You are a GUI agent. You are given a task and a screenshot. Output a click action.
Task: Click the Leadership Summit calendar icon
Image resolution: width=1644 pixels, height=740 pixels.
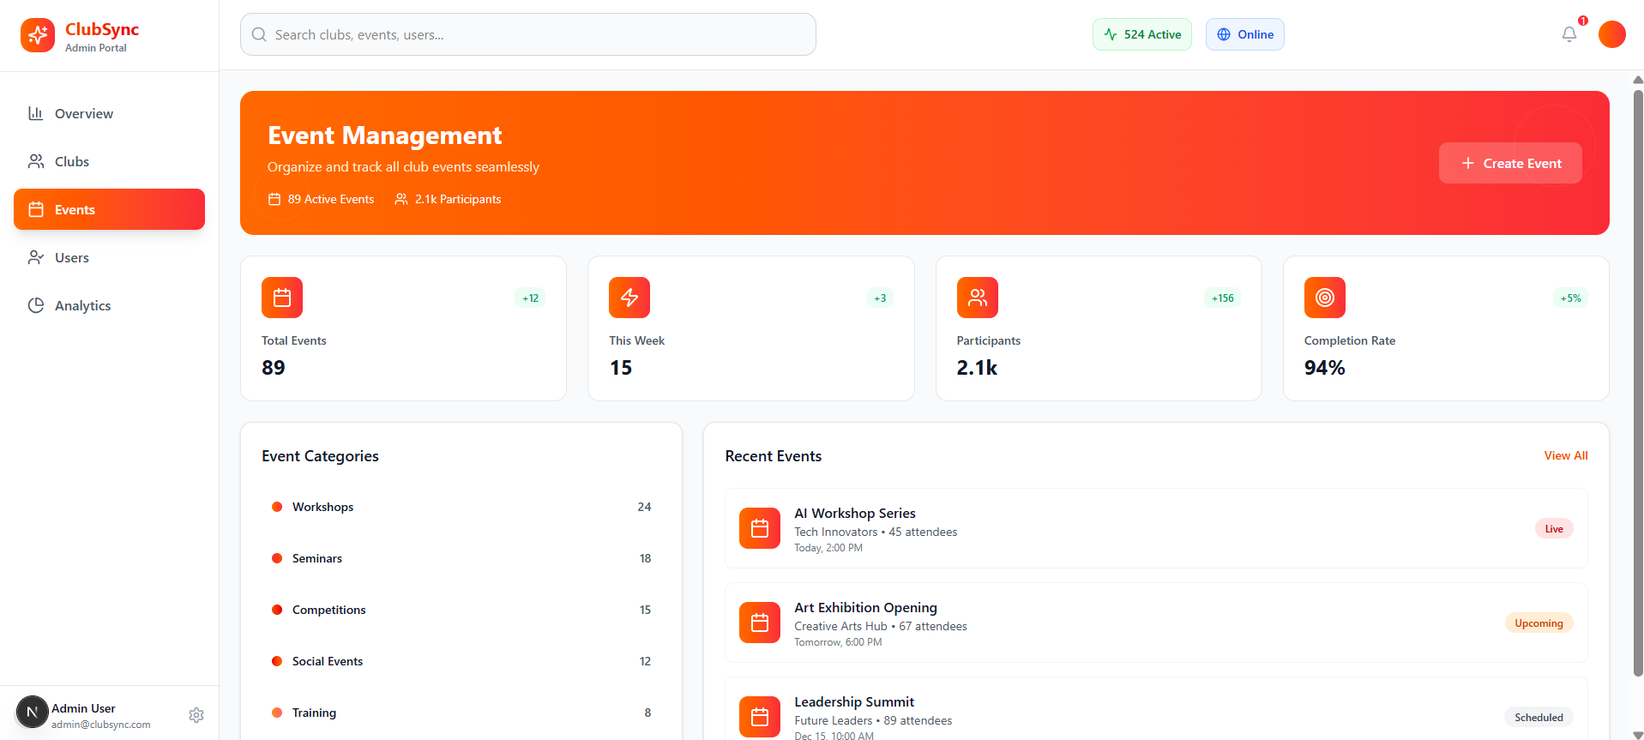(760, 717)
